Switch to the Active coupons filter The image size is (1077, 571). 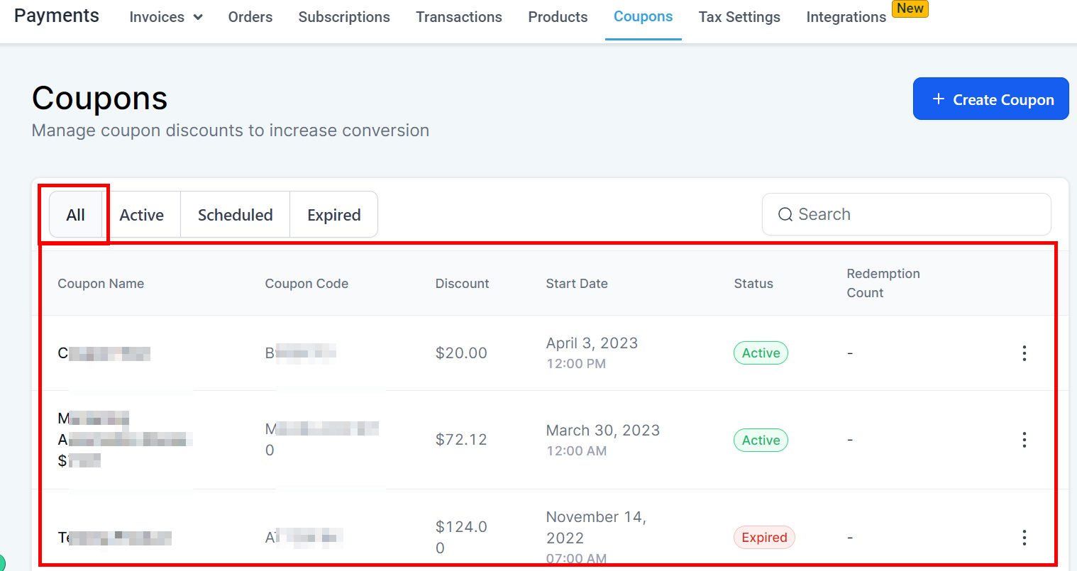point(141,215)
